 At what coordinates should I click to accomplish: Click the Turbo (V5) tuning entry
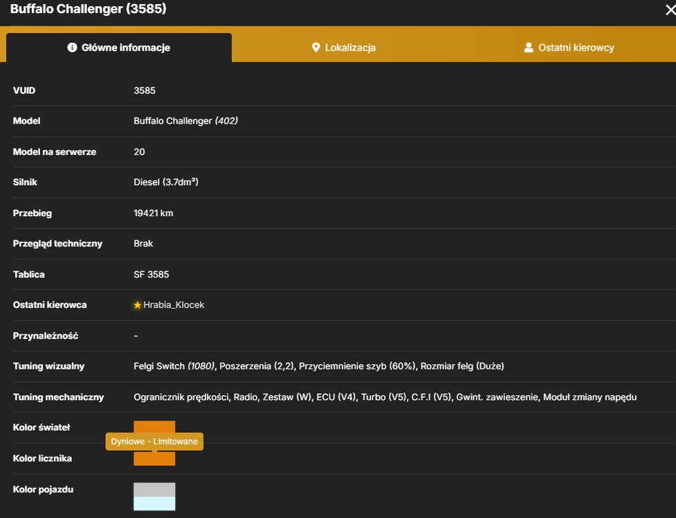[x=384, y=397]
